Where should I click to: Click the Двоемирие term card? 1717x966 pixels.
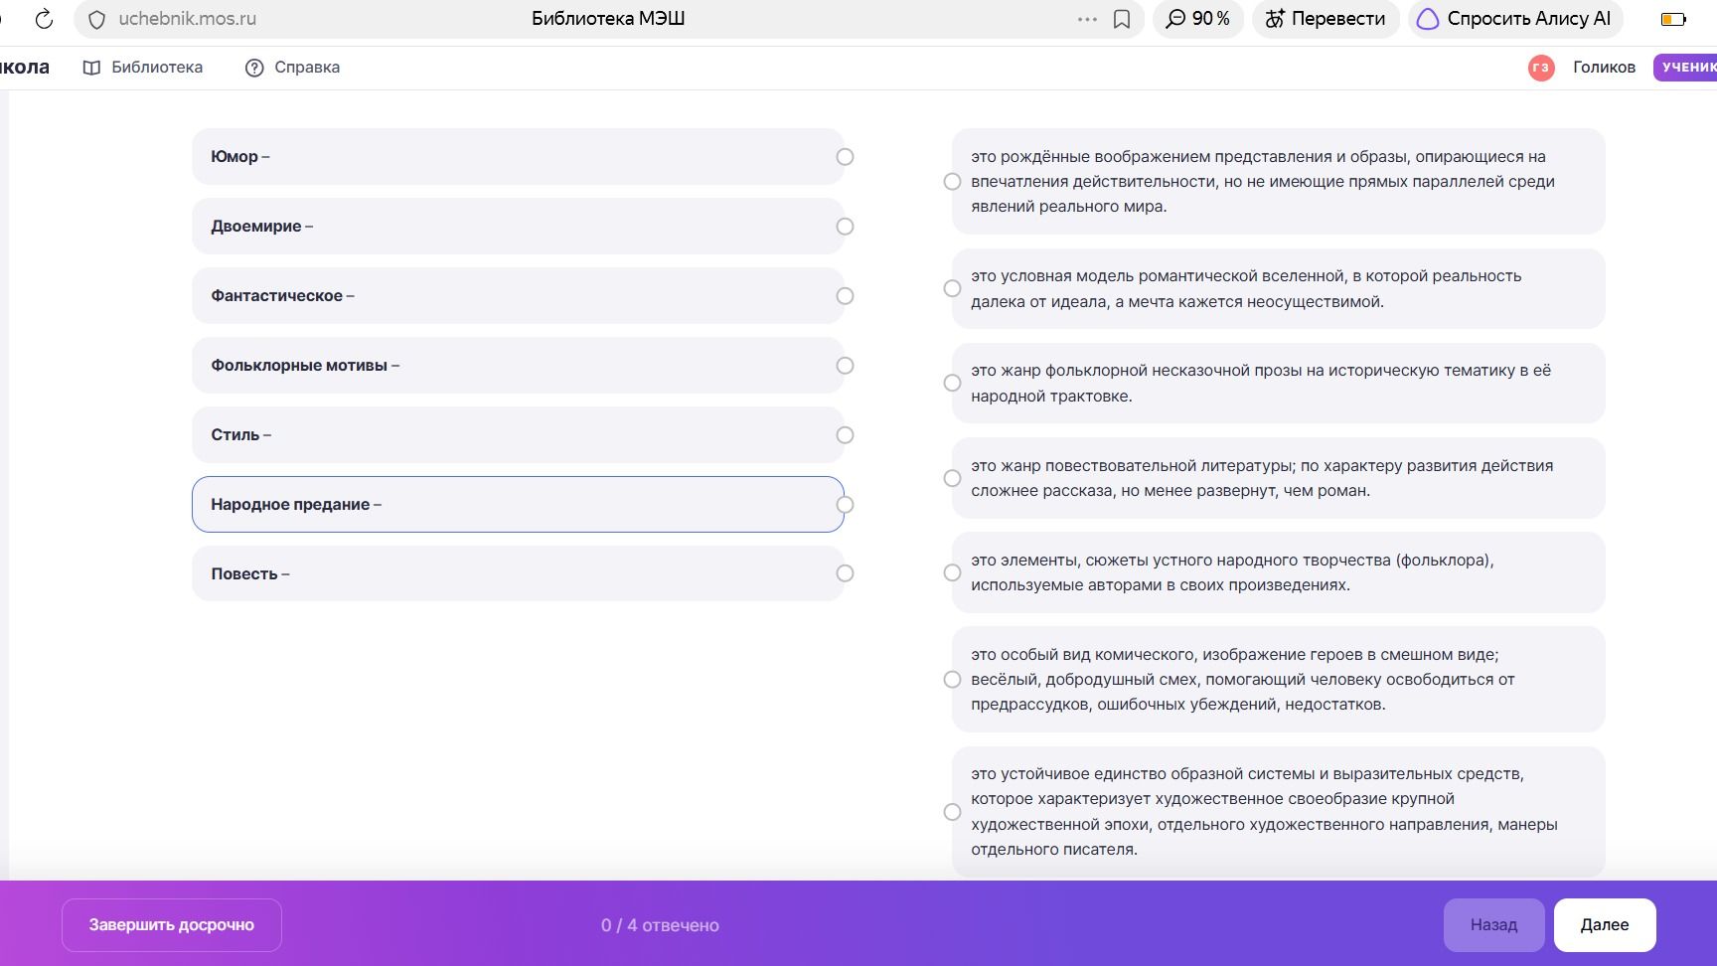pyautogui.click(x=518, y=227)
